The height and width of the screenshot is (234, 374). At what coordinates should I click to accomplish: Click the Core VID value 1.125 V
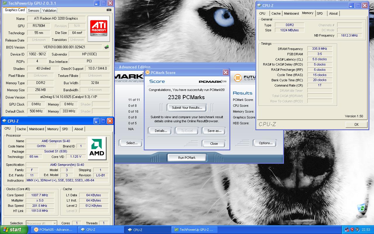(x=76, y=156)
